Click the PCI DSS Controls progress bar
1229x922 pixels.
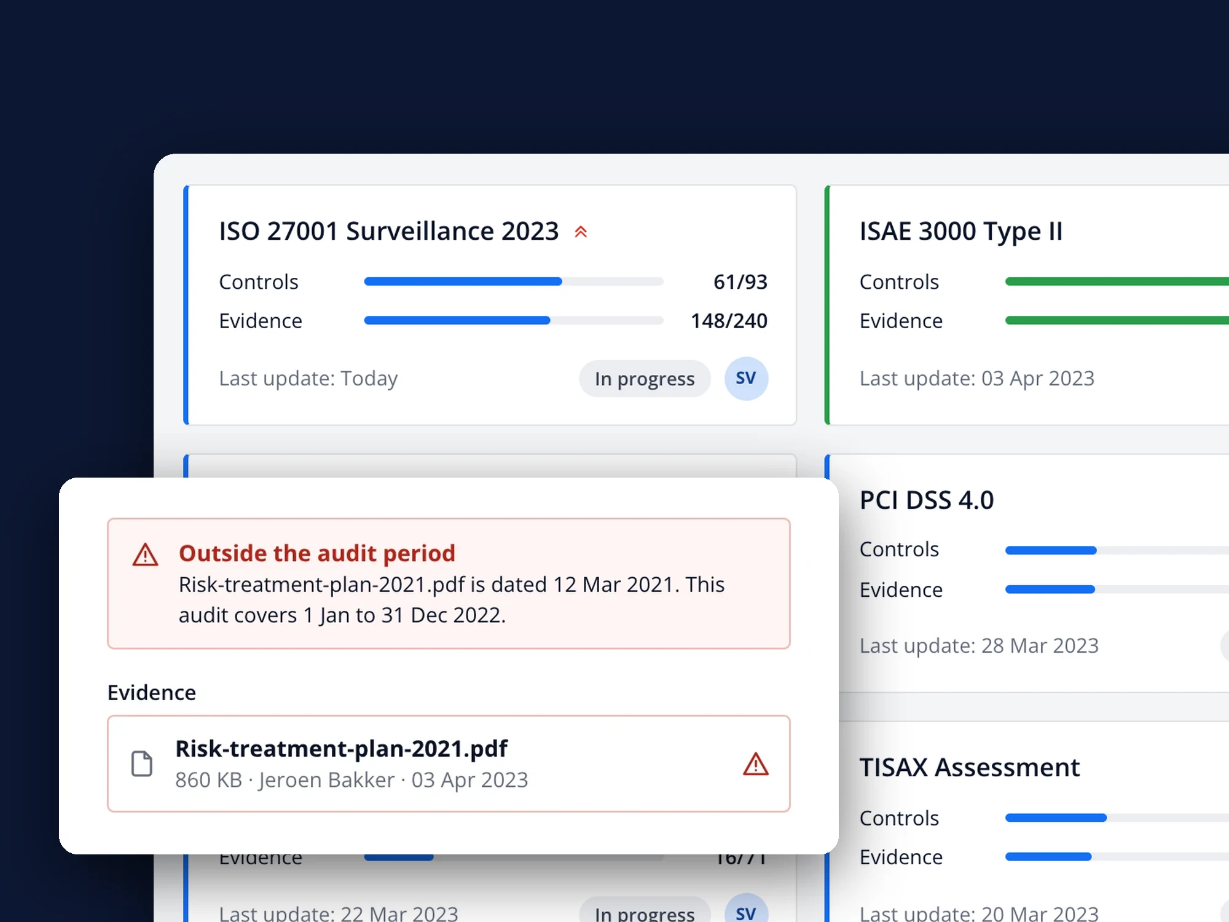1117,550
